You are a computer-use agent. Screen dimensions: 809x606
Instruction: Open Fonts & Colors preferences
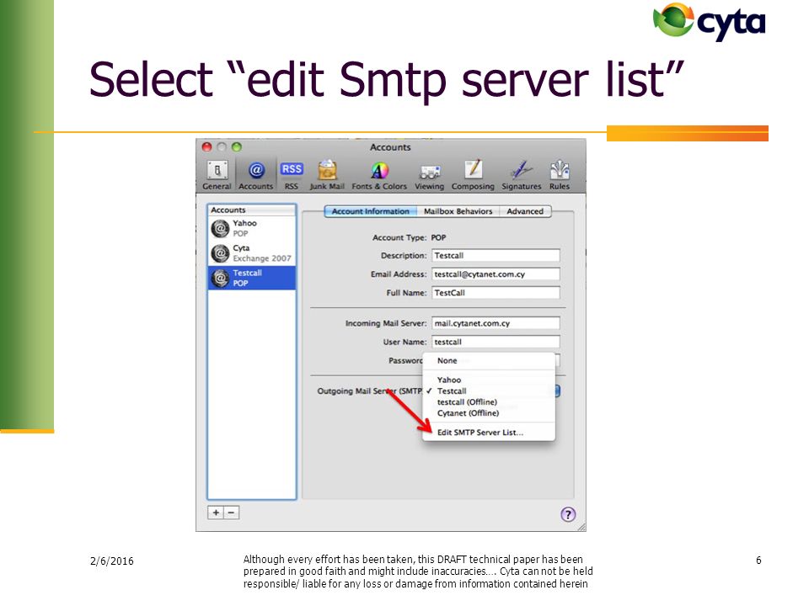click(x=379, y=175)
